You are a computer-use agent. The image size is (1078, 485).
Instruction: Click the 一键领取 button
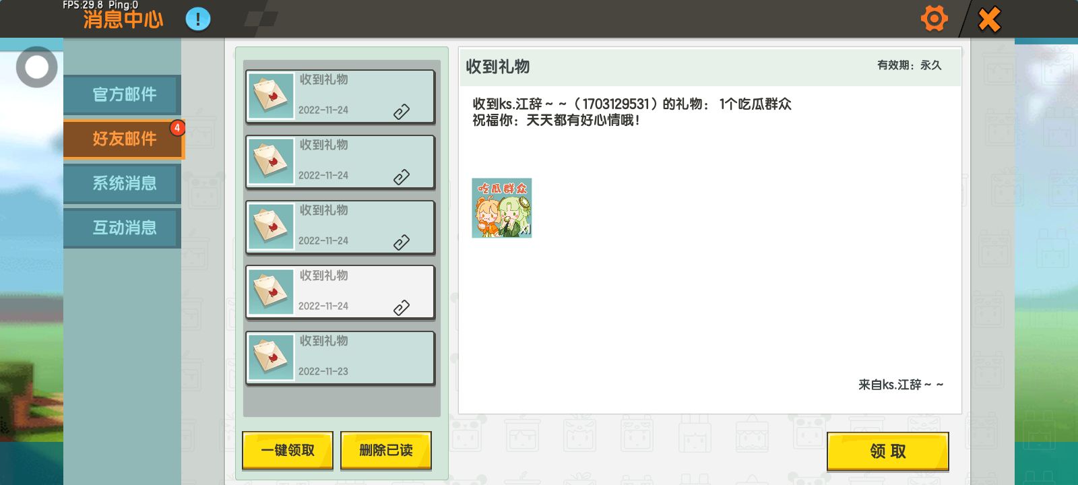click(288, 450)
